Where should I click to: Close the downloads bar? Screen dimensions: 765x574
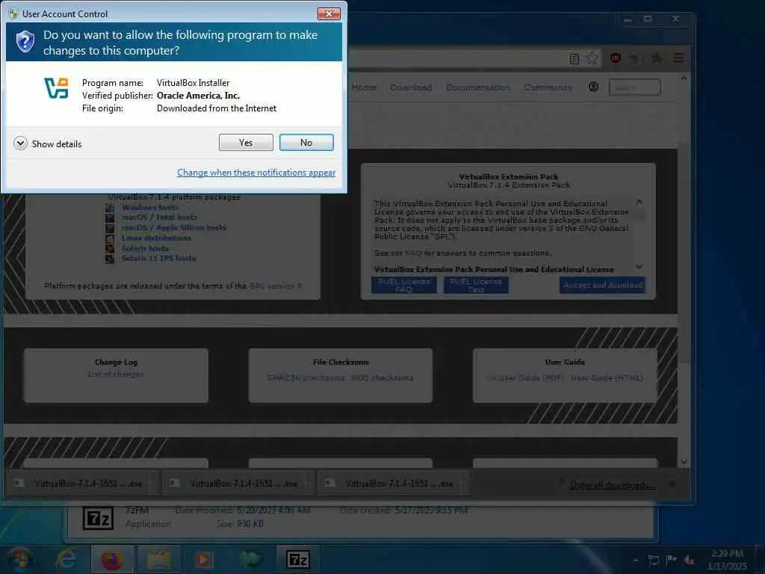(672, 484)
